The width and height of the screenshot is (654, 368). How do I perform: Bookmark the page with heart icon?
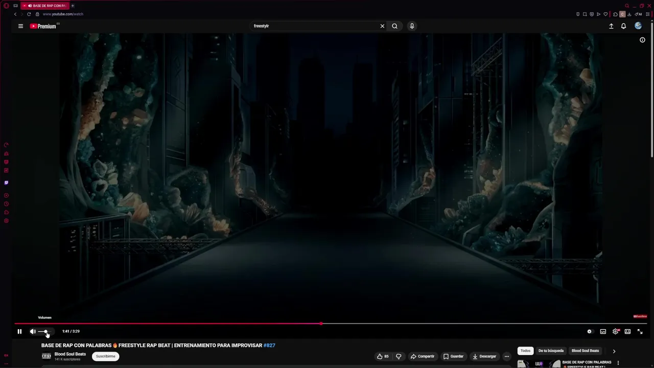tap(605, 14)
